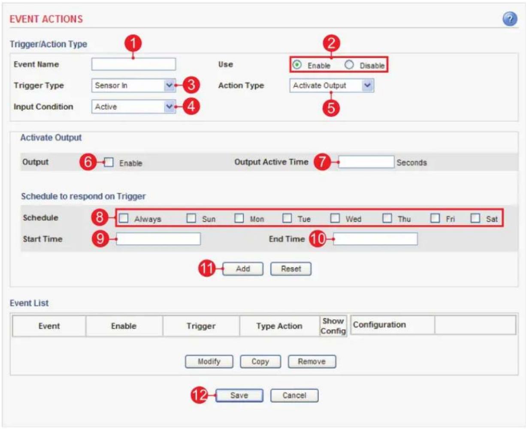Check the Fri schedule checkbox
The width and height of the screenshot is (526, 429).
click(435, 219)
